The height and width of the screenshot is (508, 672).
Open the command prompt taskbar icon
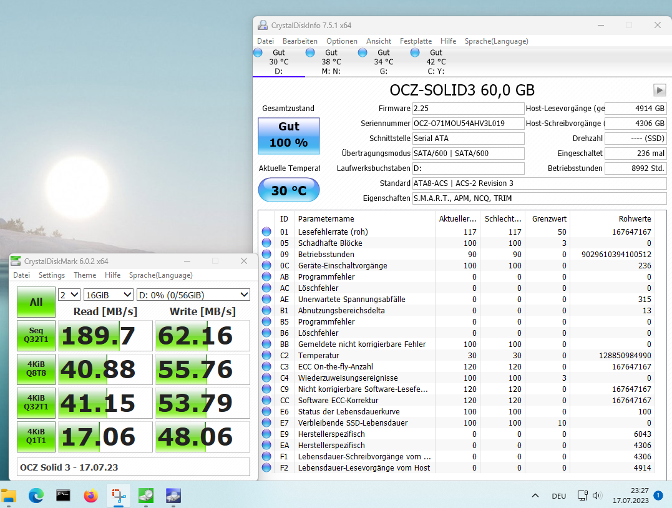(x=64, y=496)
